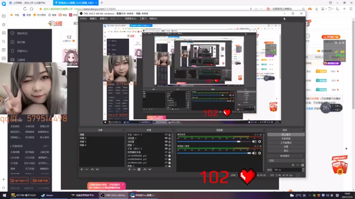355x199 pixels.
Task: Open OBS 编辑(E) menu
Action: click(93, 19)
